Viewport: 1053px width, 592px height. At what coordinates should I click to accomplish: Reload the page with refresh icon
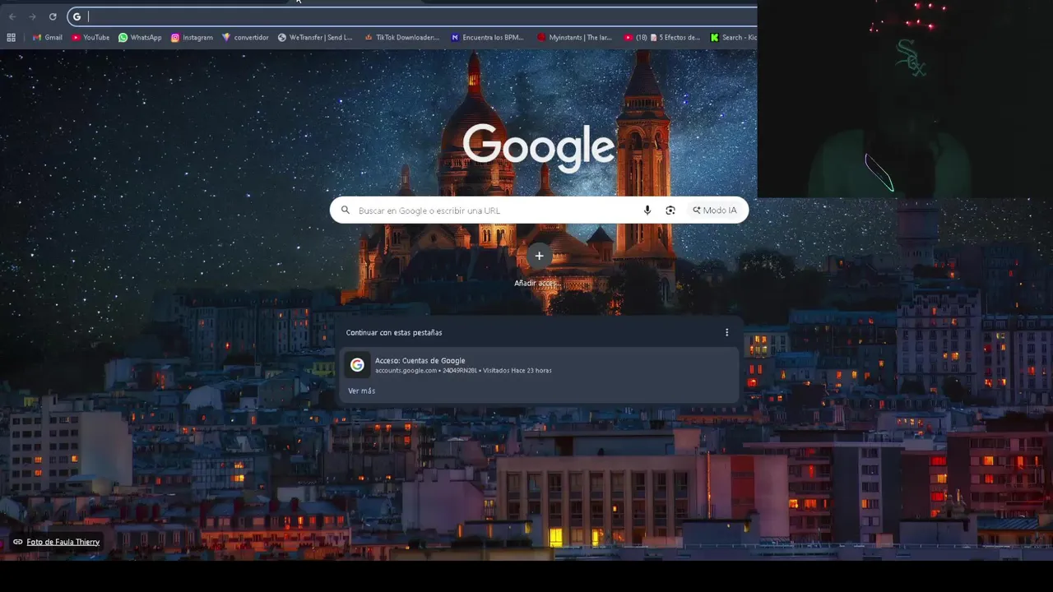point(53,16)
